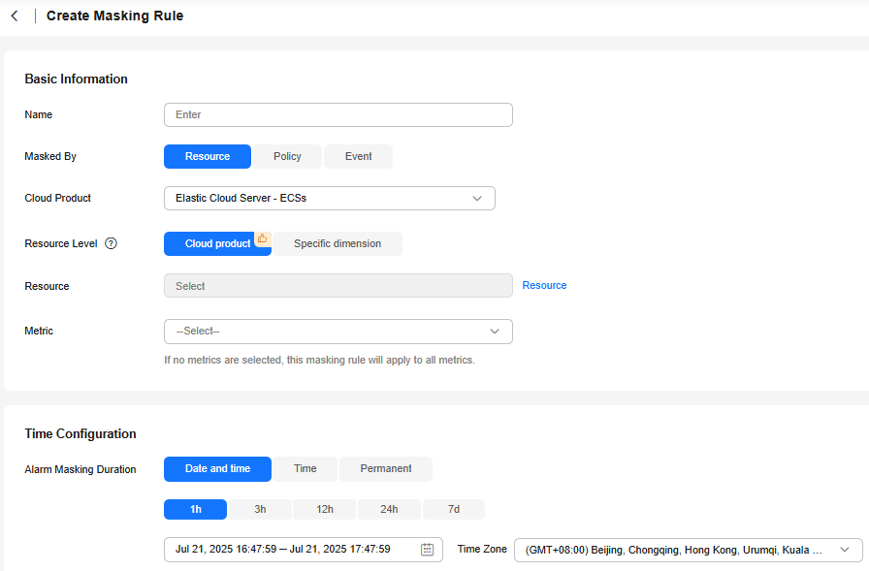Set masking duration to 12h
Image resolution: width=869 pixels, height=571 pixels.
325,510
